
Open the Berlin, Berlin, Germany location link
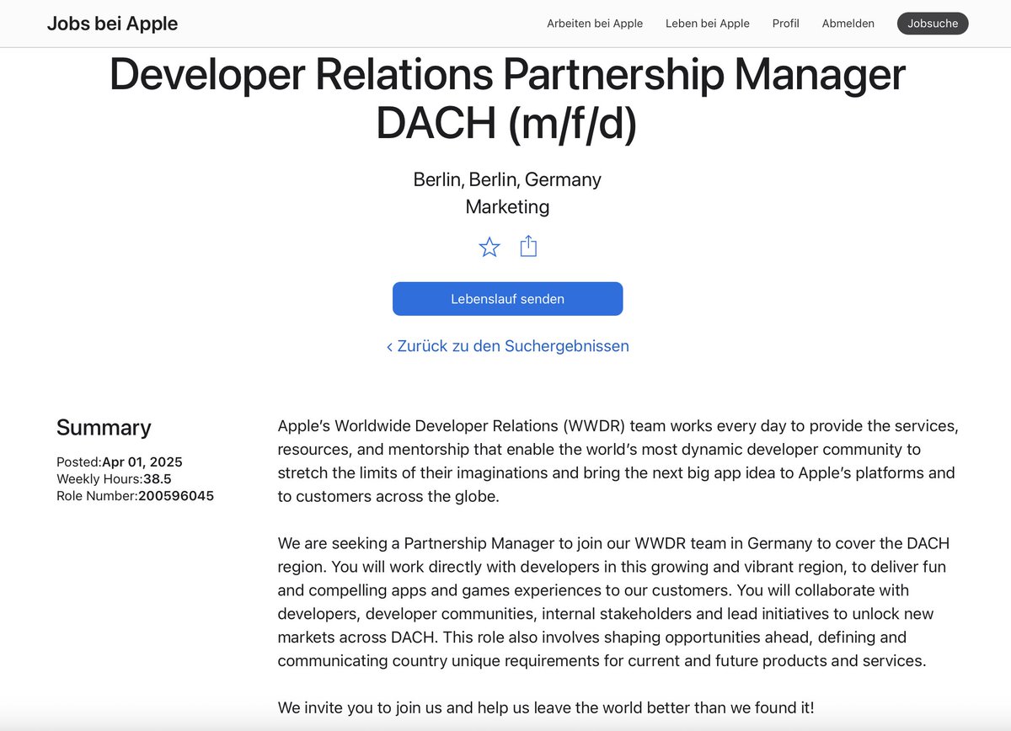[x=507, y=179]
